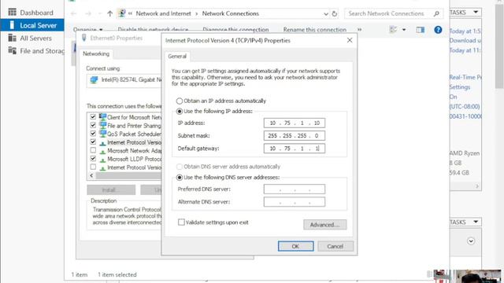Check Microsoft Network Adapter item
The image size is (504, 283).
click(93, 150)
